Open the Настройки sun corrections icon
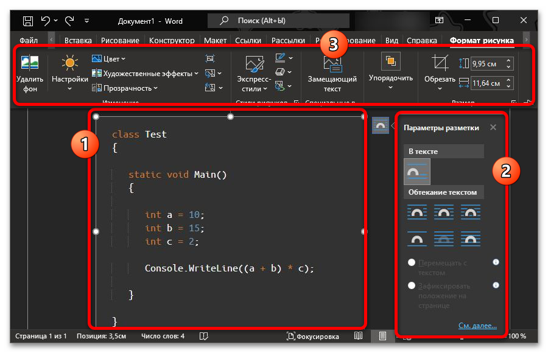Image resolution: width=548 pixels, height=353 pixels. (x=69, y=63)
